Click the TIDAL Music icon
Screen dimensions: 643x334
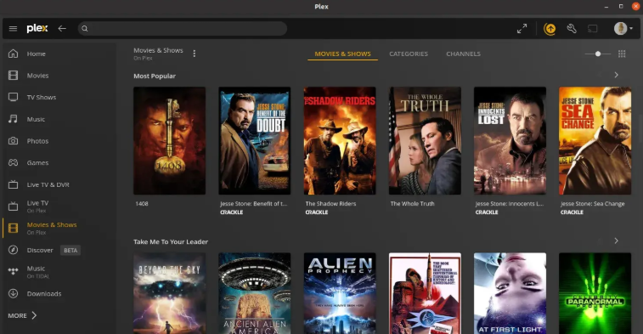(x=13, y=271)
